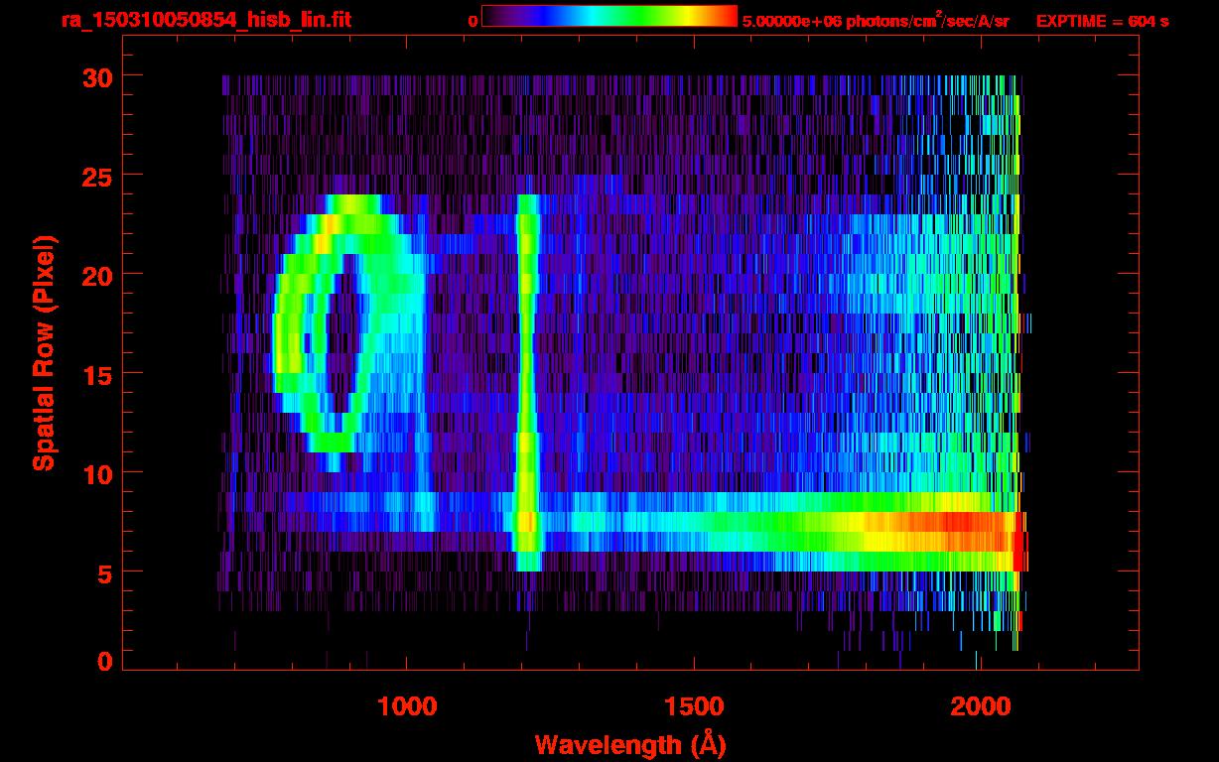
Task: Click the y-axis tick label 30
Action: [x=99, y=76]
